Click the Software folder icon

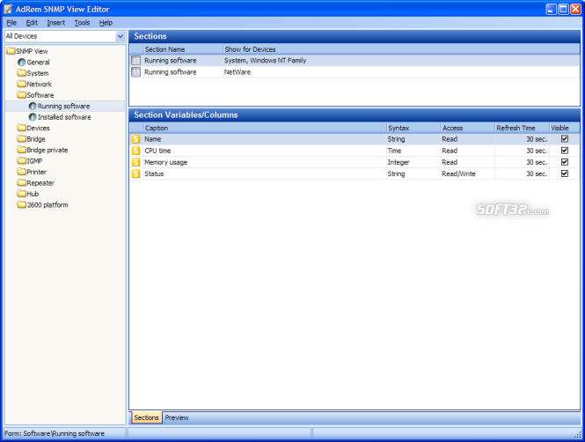coord(22,95)
